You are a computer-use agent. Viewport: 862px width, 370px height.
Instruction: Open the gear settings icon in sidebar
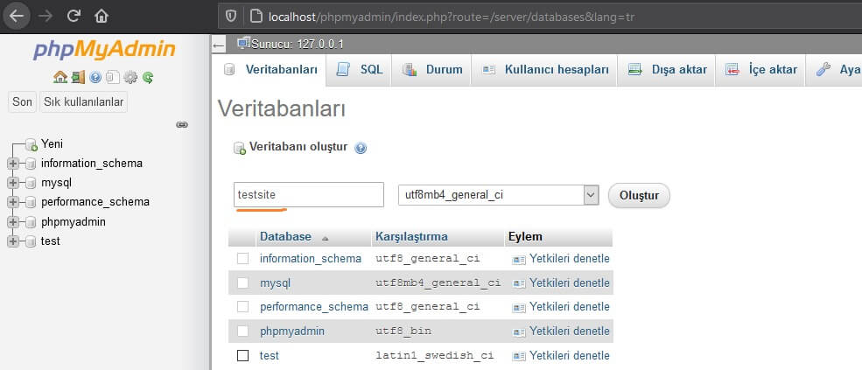pyautogui.click(x=130, y=78)
